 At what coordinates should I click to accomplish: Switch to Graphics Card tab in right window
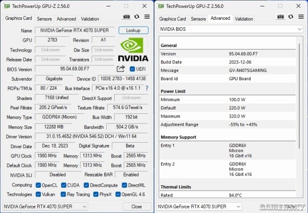click(x=172, y=19)
